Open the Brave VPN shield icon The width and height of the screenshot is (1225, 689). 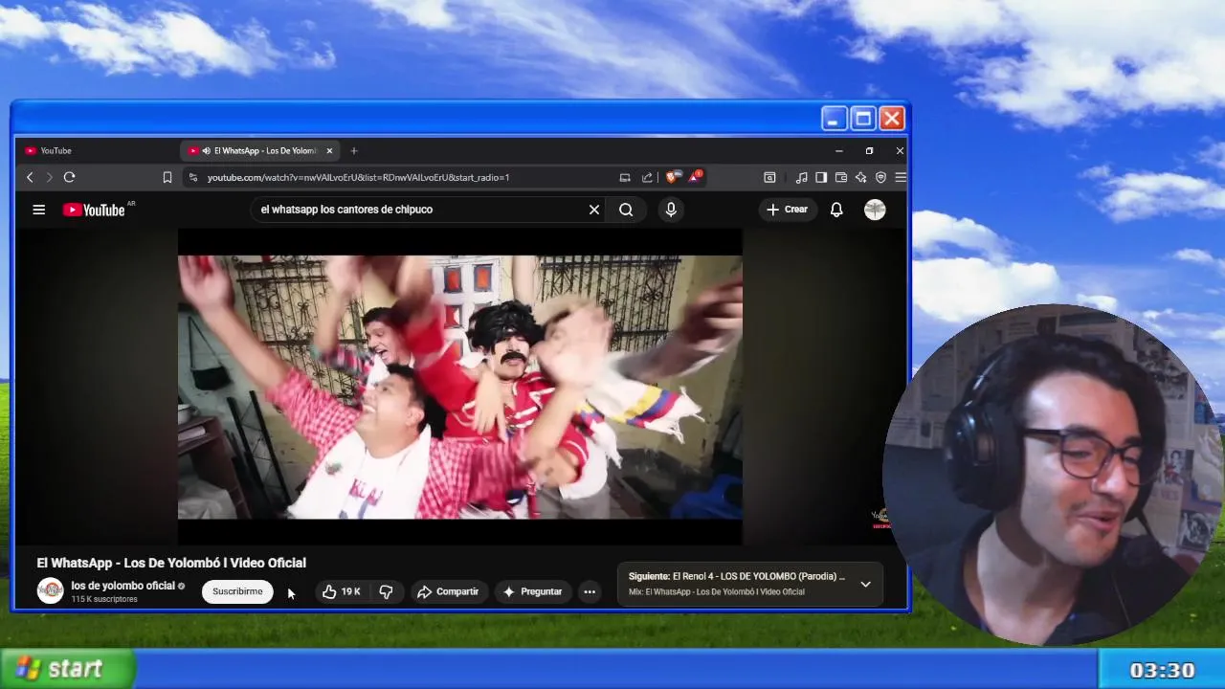881,177
